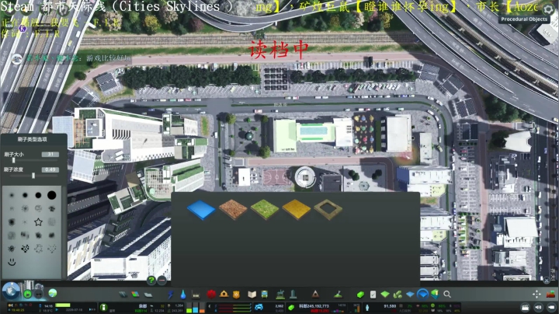The width and height of the screenshot is (559, 314).
Task: Open the Procedural Objects gear button
Action: point(549,9)
